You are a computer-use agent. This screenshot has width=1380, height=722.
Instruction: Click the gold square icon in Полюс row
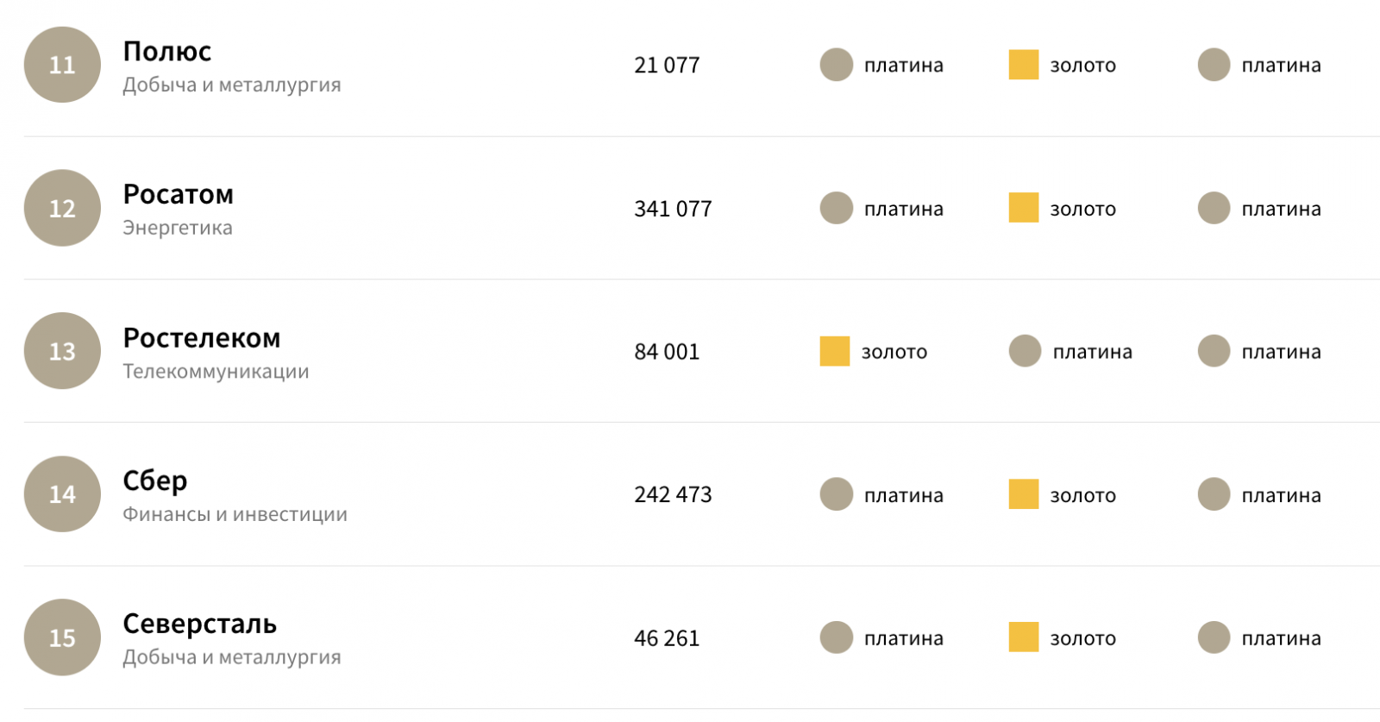(x=1023, y=65)
